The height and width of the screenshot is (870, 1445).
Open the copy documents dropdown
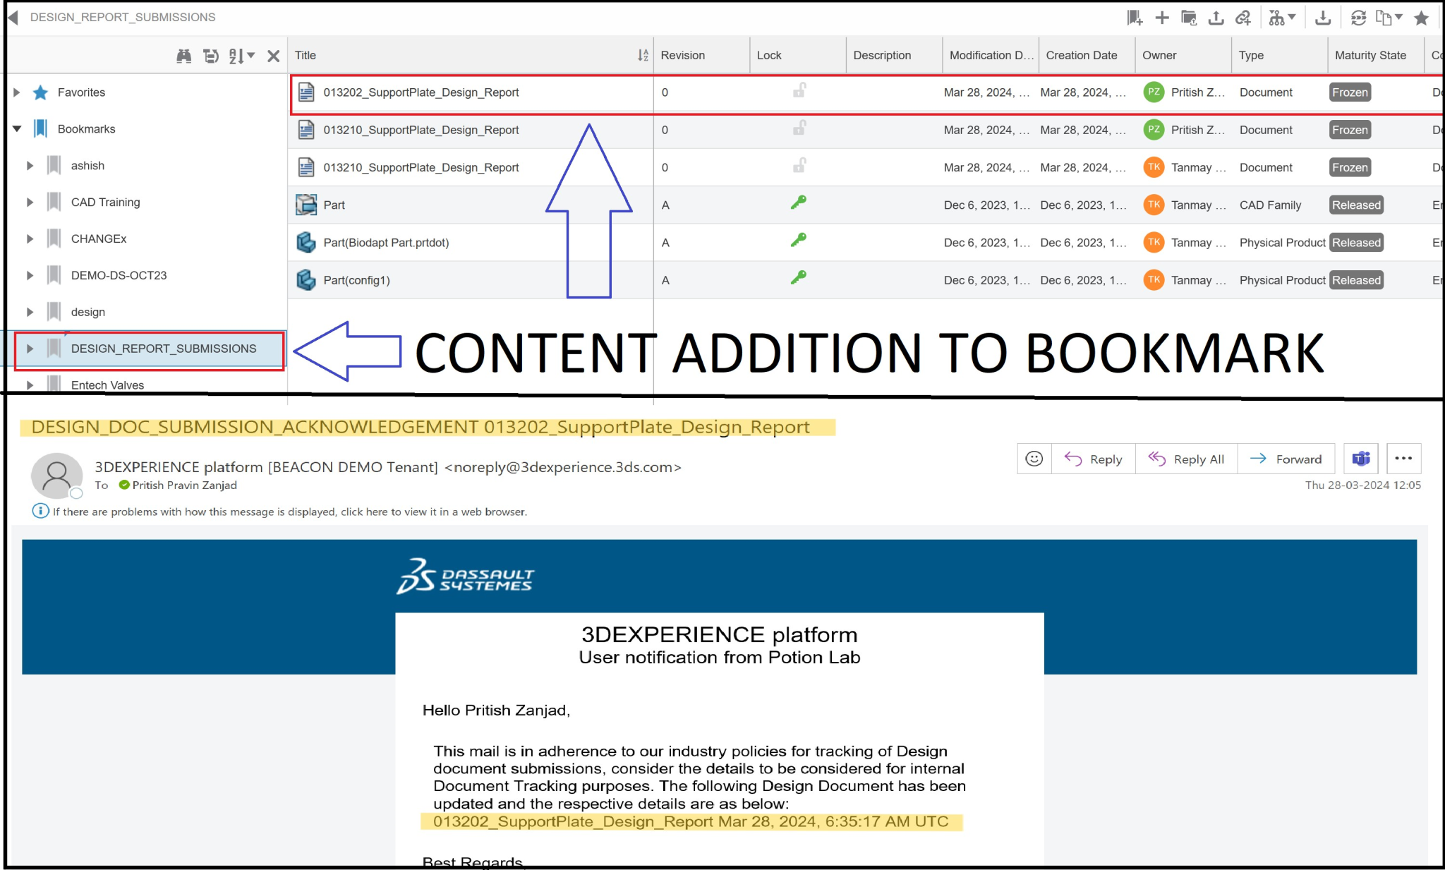point(1389,18)
